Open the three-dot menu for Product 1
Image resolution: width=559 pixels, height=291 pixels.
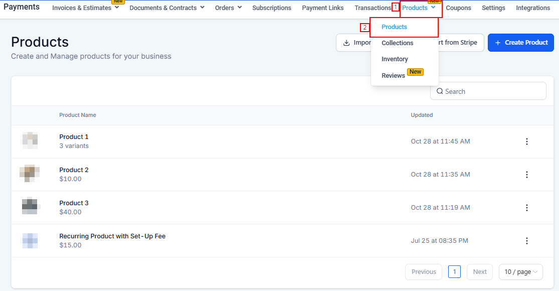(526, 141)
